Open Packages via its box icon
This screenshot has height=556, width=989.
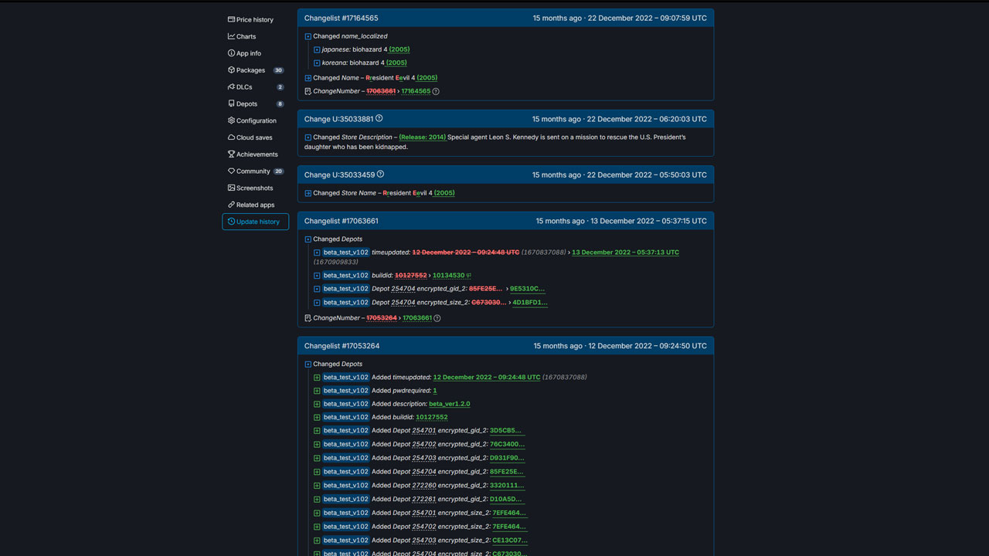click(231, 70)
